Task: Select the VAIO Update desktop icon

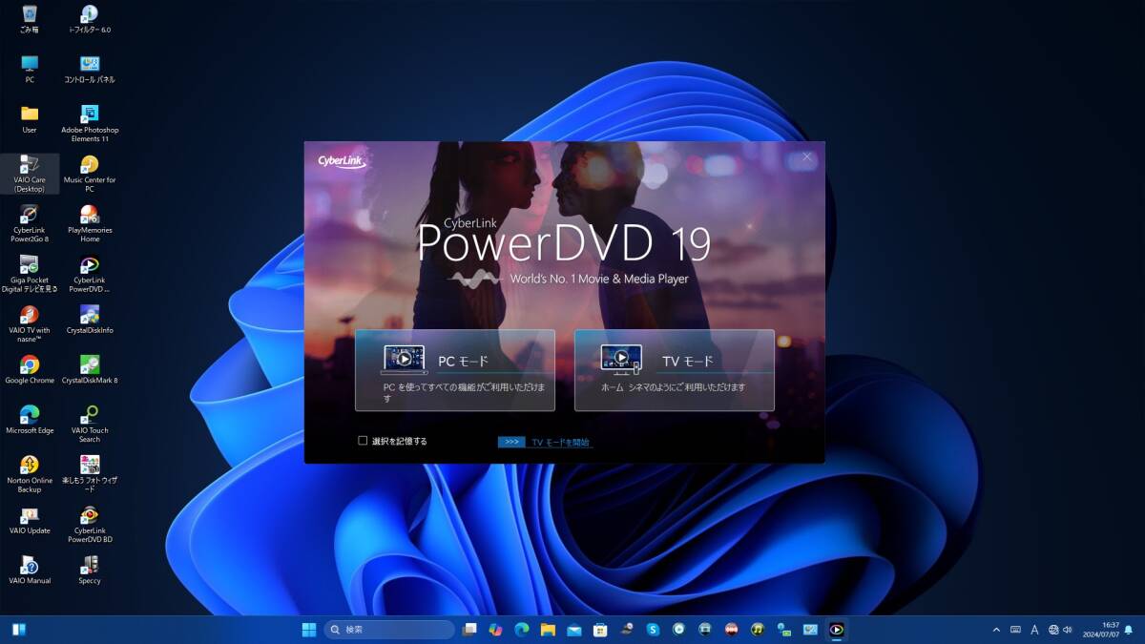Action: tap(30, 520)
